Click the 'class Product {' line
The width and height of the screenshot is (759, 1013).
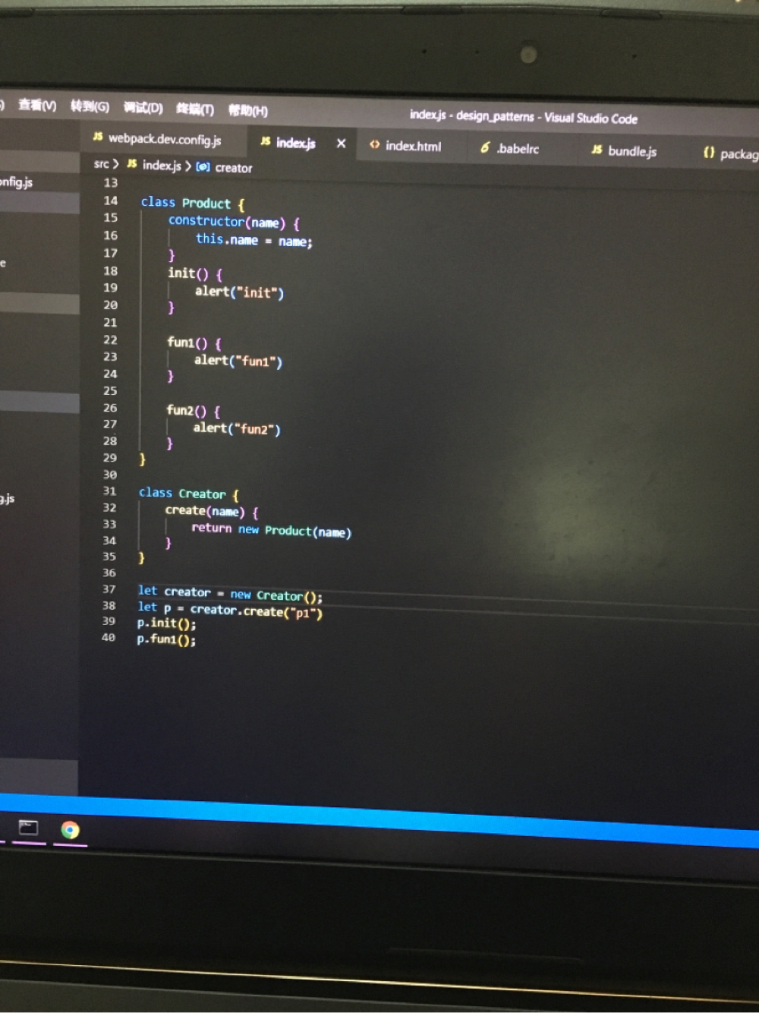[193, 203]
